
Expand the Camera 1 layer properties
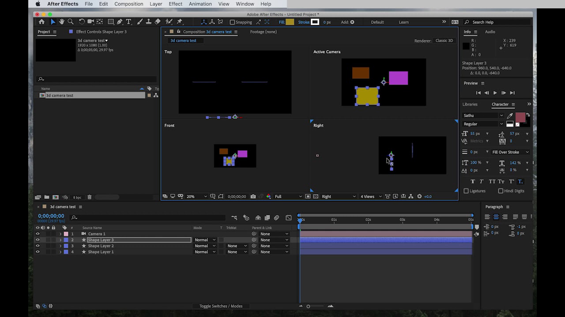point(60,234)
